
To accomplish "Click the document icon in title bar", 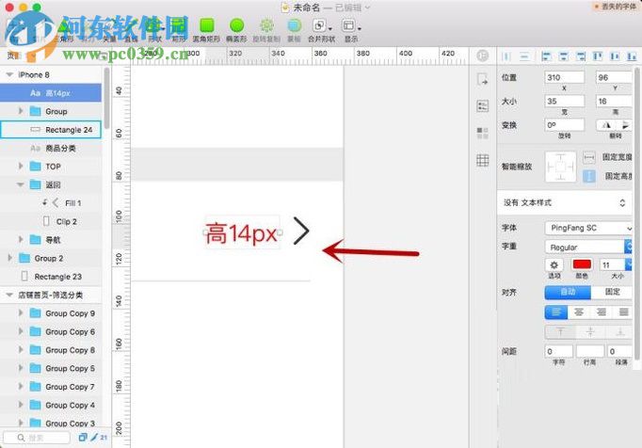I will [285, 8].
